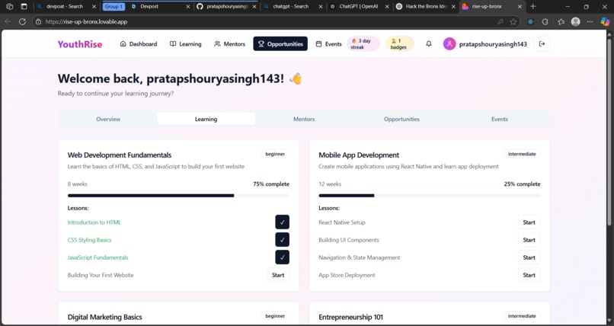Image resolution: width=614 pixels, height=326 pixels.
Task: Bookmark page with star icon
Action: (x=513, y=22)
